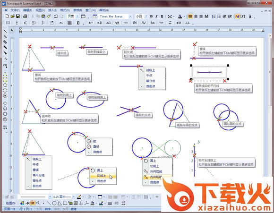Select the point tool in drawing toolbar
Image resolution: width=274 pixels, height=213 pixels.
43,203
